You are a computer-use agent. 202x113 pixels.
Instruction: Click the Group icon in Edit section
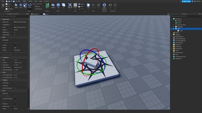(79, 4)
